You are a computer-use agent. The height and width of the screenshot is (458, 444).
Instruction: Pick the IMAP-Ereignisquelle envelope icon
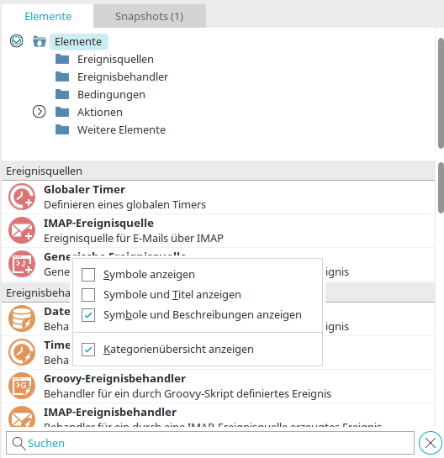(x=22, y=230)
